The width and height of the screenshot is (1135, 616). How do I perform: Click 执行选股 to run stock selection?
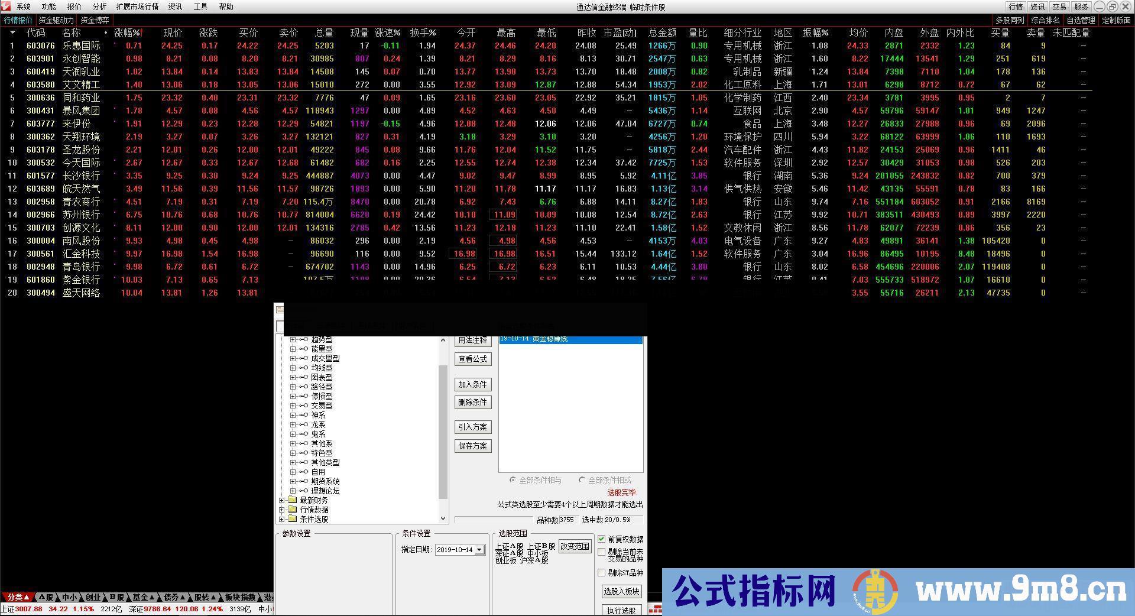pyautogui.click(x=621, y=611)
